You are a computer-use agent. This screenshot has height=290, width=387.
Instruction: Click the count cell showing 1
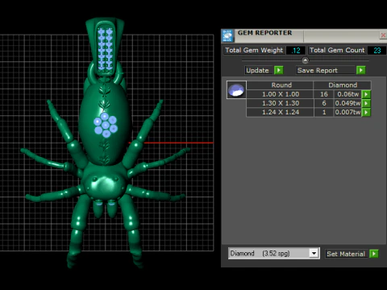click(324, 112)
